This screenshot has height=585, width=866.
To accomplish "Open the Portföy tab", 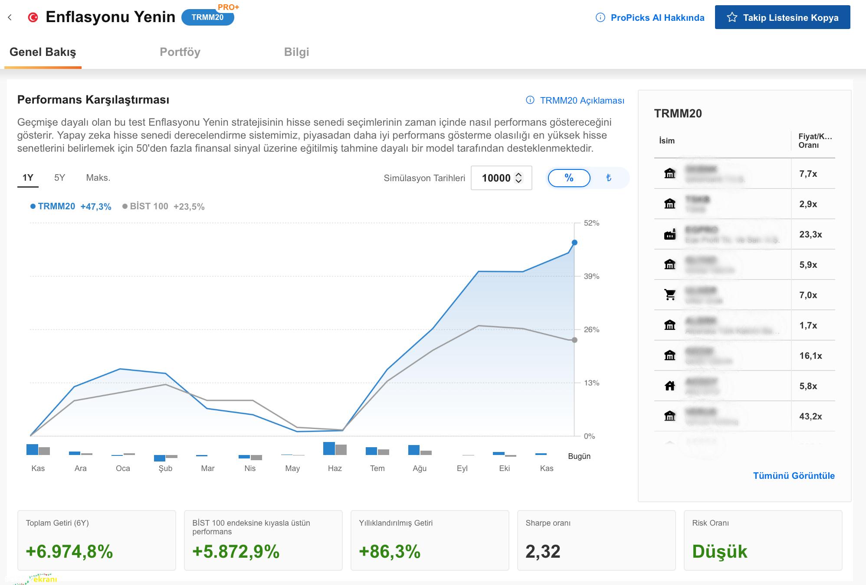I will pyautogui.click(x=180, y=52).
